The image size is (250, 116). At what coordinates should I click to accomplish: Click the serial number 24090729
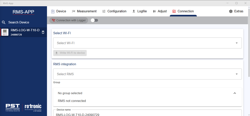tap(16, 35)
